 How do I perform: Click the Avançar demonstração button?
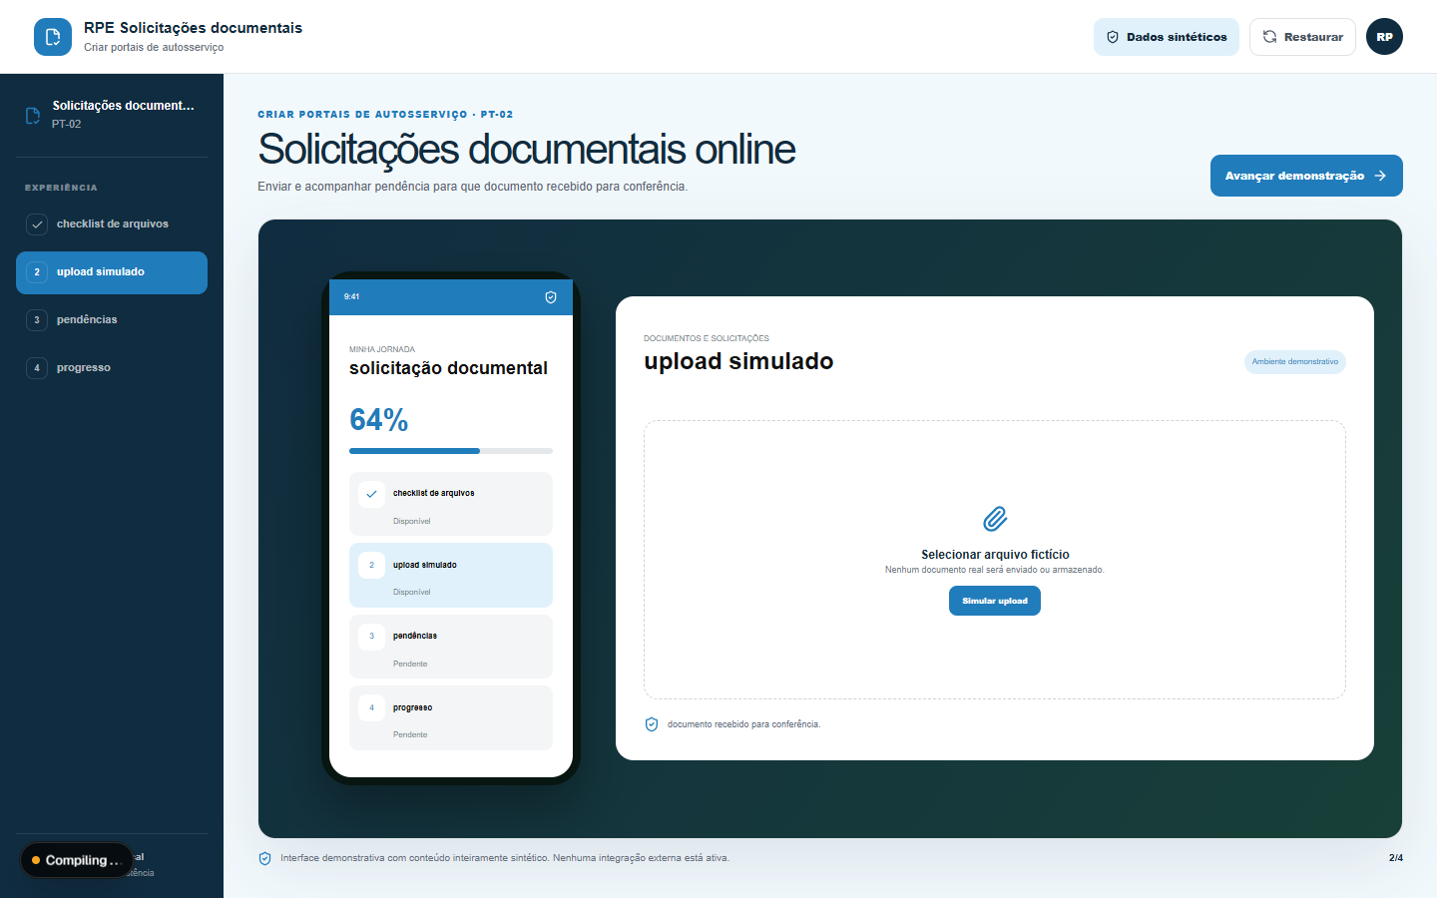(1306, 176)
